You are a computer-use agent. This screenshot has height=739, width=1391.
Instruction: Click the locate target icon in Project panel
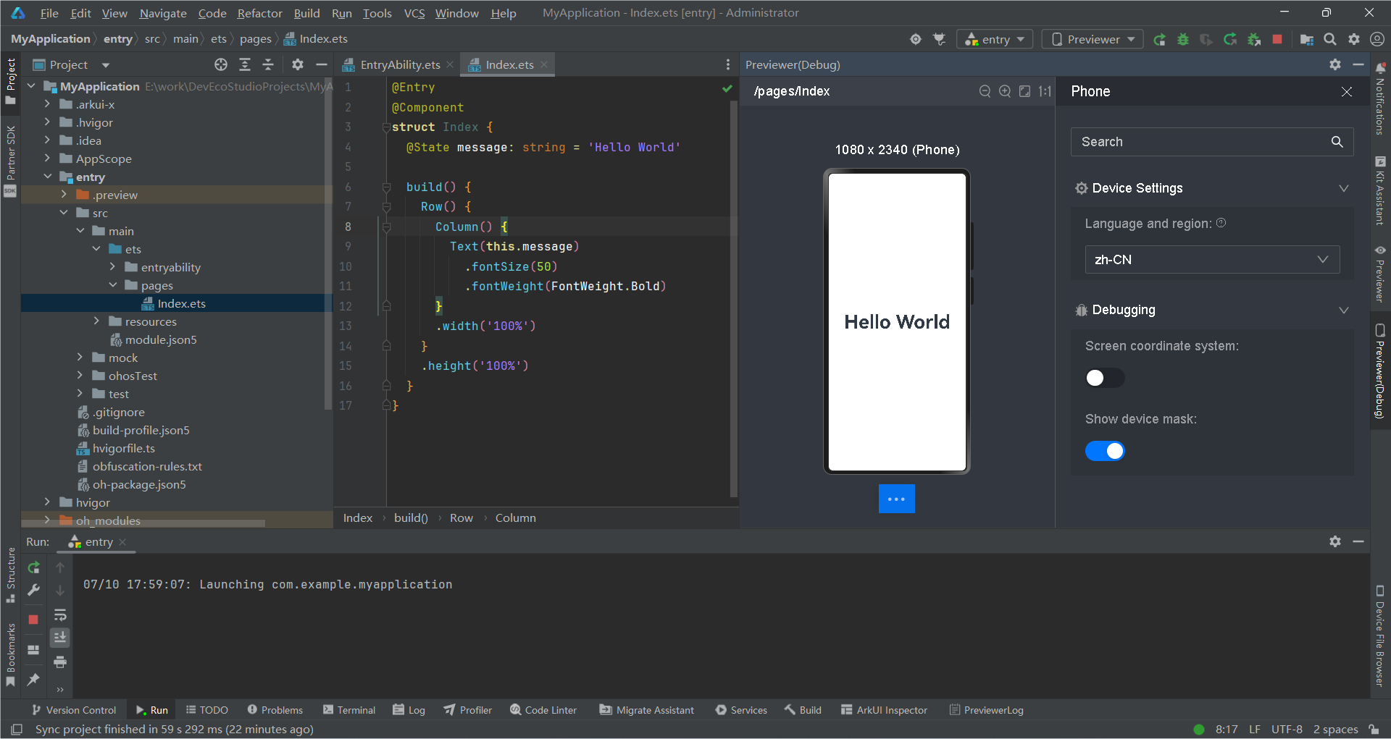tap(221, 65)
